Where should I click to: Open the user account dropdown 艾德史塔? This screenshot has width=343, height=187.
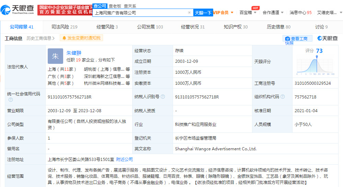click(329, 12)
